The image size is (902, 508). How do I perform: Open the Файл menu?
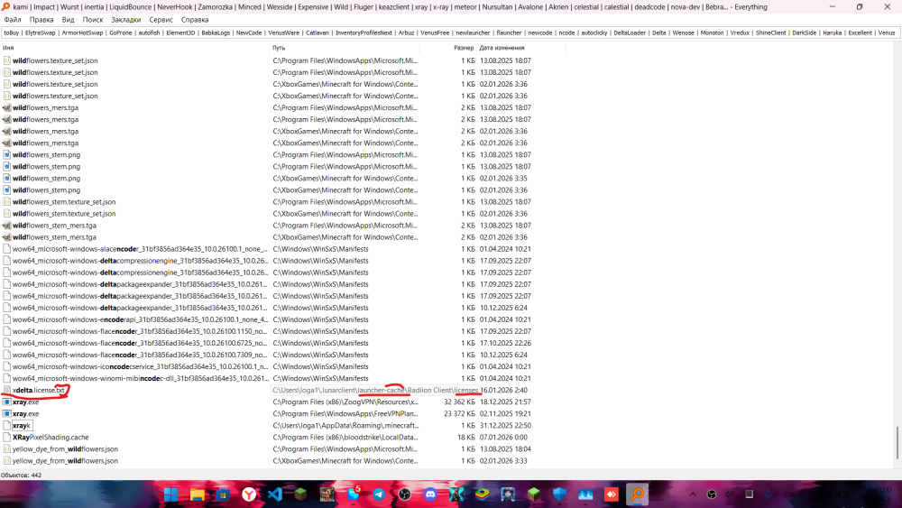tap(13, 20)
